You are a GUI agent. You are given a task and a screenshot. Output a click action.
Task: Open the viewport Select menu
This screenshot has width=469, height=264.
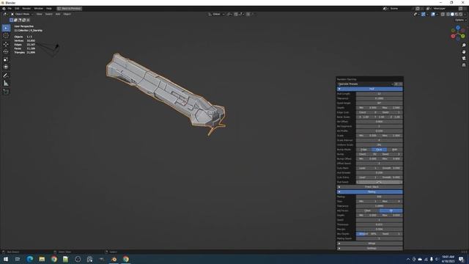[x=49, y=14]
